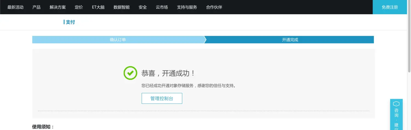Select the 开通完成 step
411x130 pixels.
tap(290, 40)
